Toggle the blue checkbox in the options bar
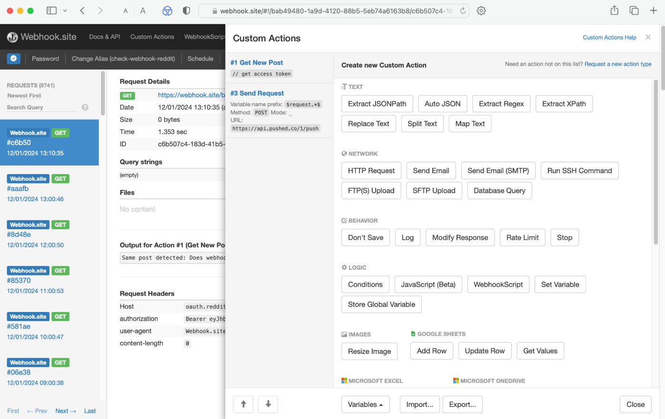The height and width of the screenshot is (419, 665). [14, 58]
